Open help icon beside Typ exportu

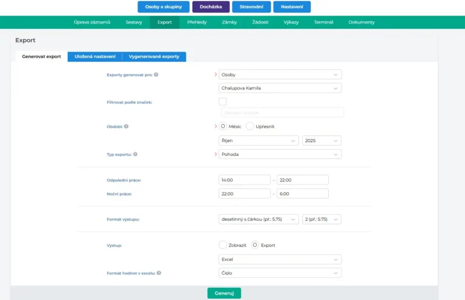coord(135,154)
